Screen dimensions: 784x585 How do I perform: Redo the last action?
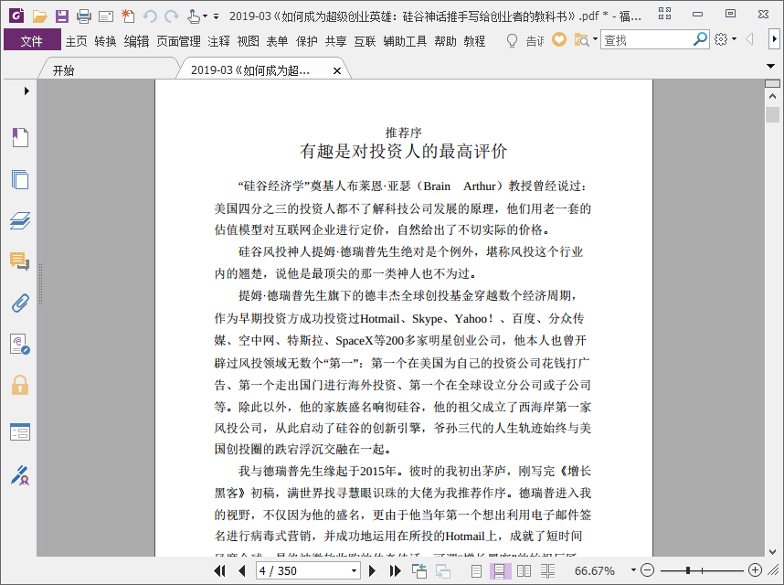click(172, 16)
